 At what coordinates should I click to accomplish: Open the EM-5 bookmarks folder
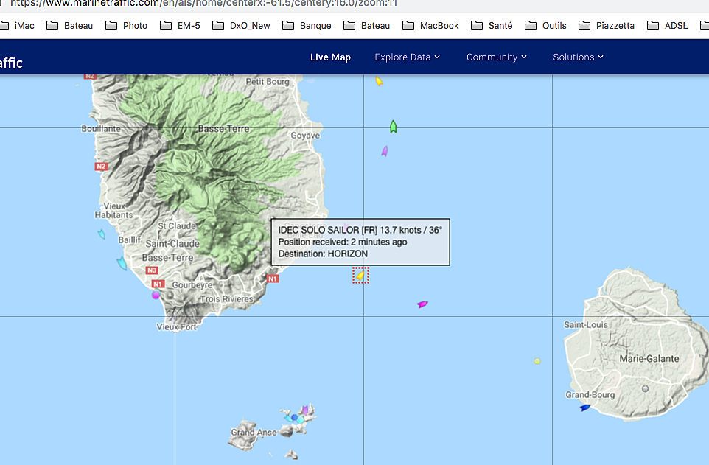pos(180,25)
